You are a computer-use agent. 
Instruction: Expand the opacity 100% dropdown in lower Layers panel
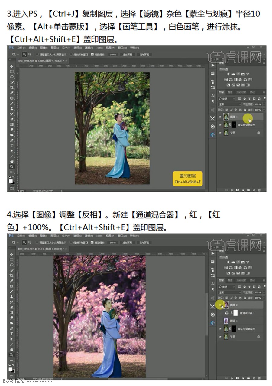point(264,292)
